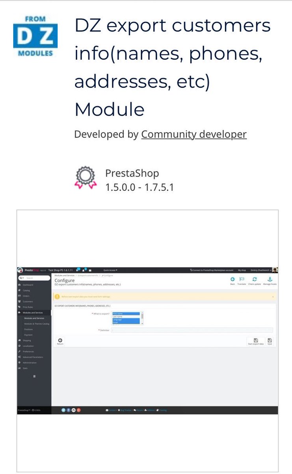Screen dimensions: 292x474
Task: Open the Quick Access dropdown
Action: click(x=110, y=270)
